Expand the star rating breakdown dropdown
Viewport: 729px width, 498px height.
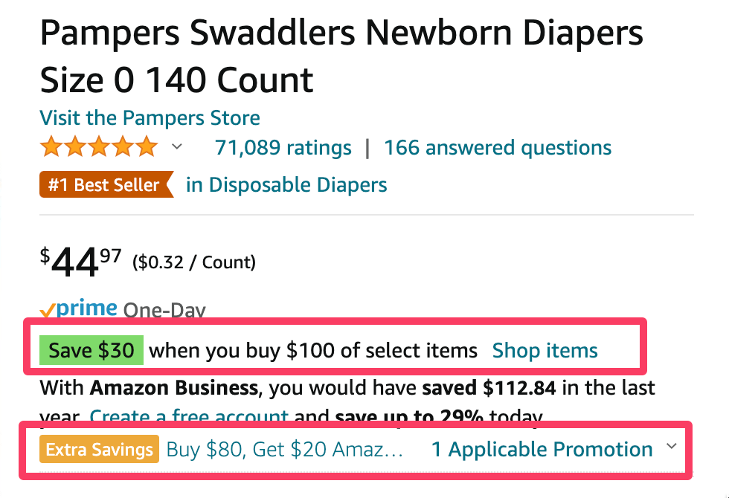pos(177,147)
